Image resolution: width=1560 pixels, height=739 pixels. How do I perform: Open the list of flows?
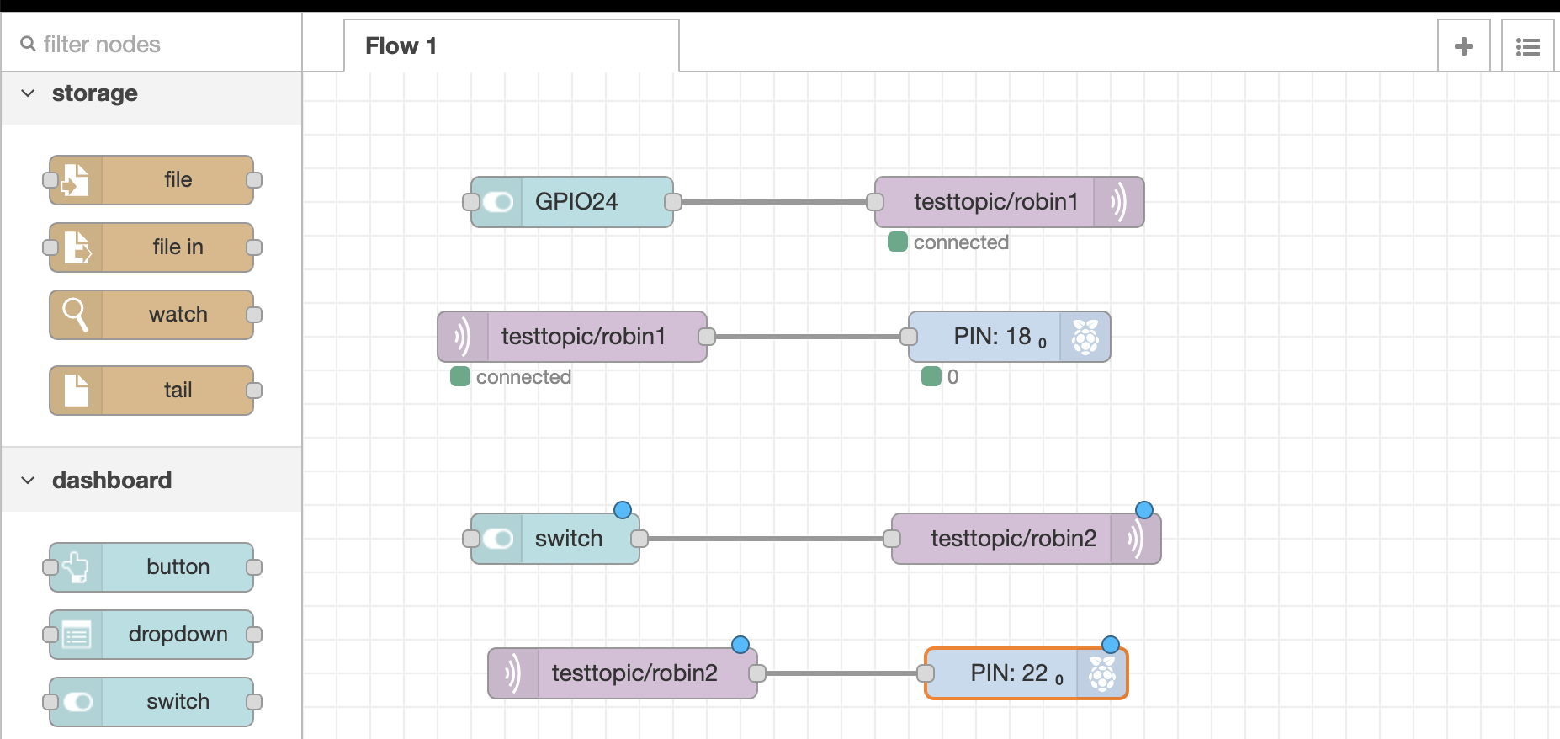[x=1528, y=46]
